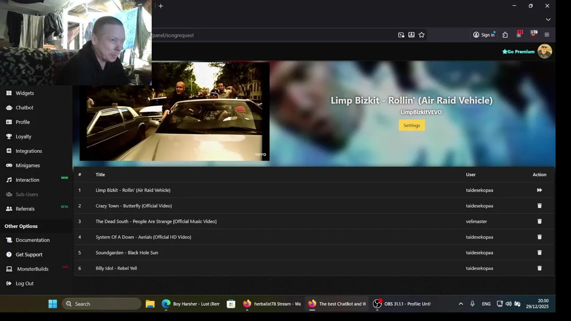Click the user name velimaster
This screenshot has width=571, height=321.
(x=476, y=222)
